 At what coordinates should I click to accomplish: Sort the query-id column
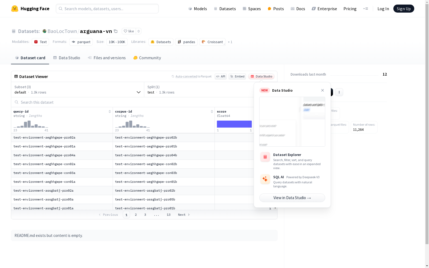tap(110, 111)
